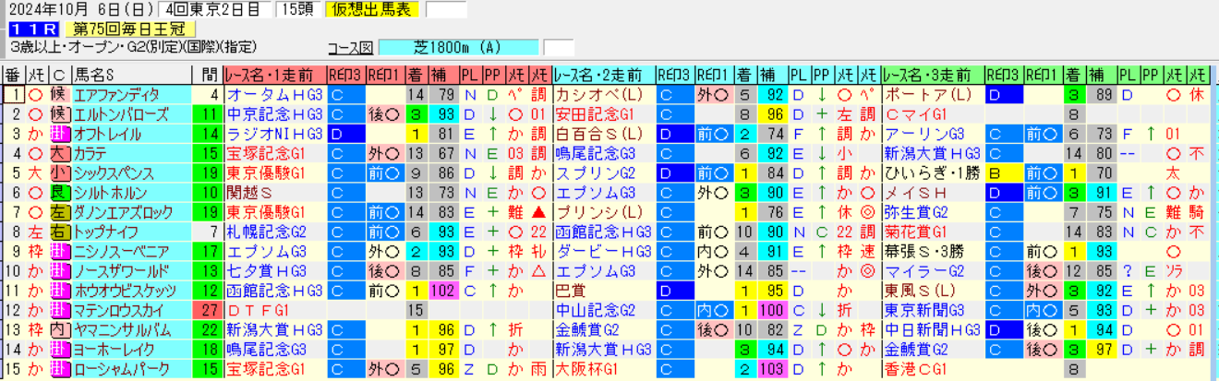Select horse name カラテ
This screenshot has width=1219, height=381.
pos(132,152)
